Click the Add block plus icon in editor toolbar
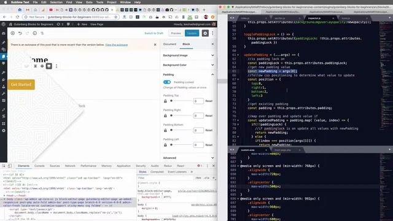Image resolution: width=393 pixels, height=221 pixels. point(12,33)
